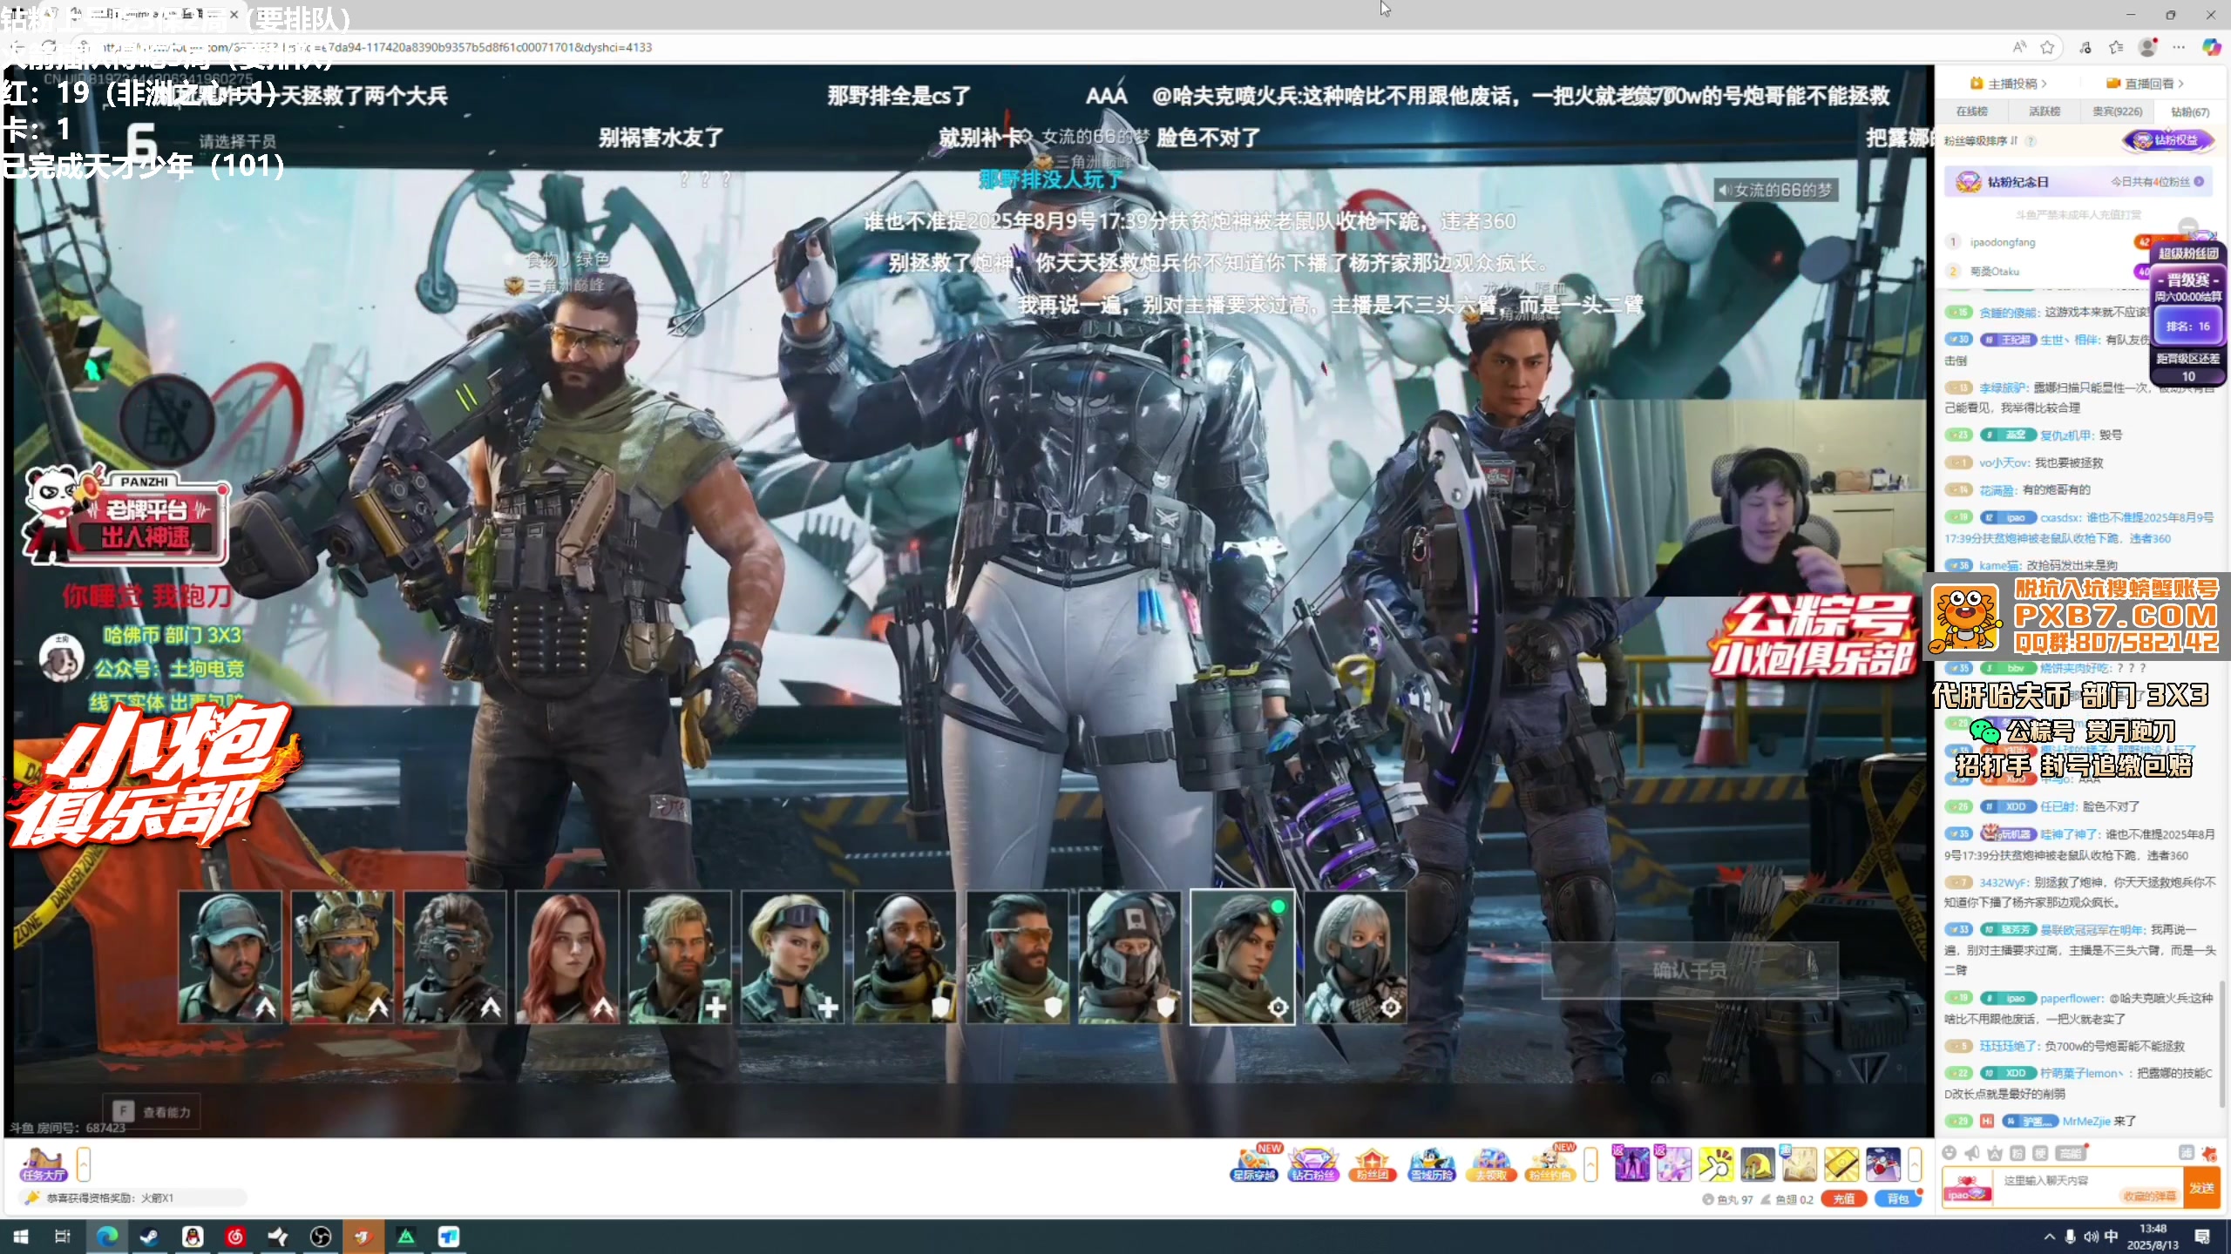Click the megaphone horn icon in chat
The height and width of the screenshot is (1254, 2231).
pyautogui.click(x=1973, y=1153)
